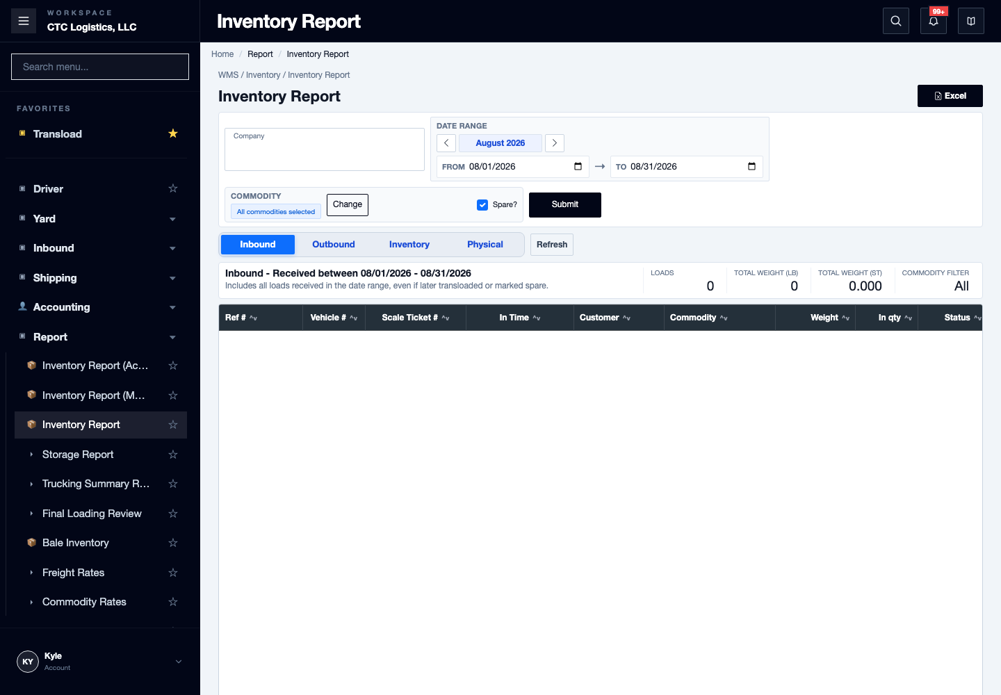The image size is (1001, 695).
Task: Star the Inventory Report (M… menu item
Action: pyautogui.click(x=173, y=395)
